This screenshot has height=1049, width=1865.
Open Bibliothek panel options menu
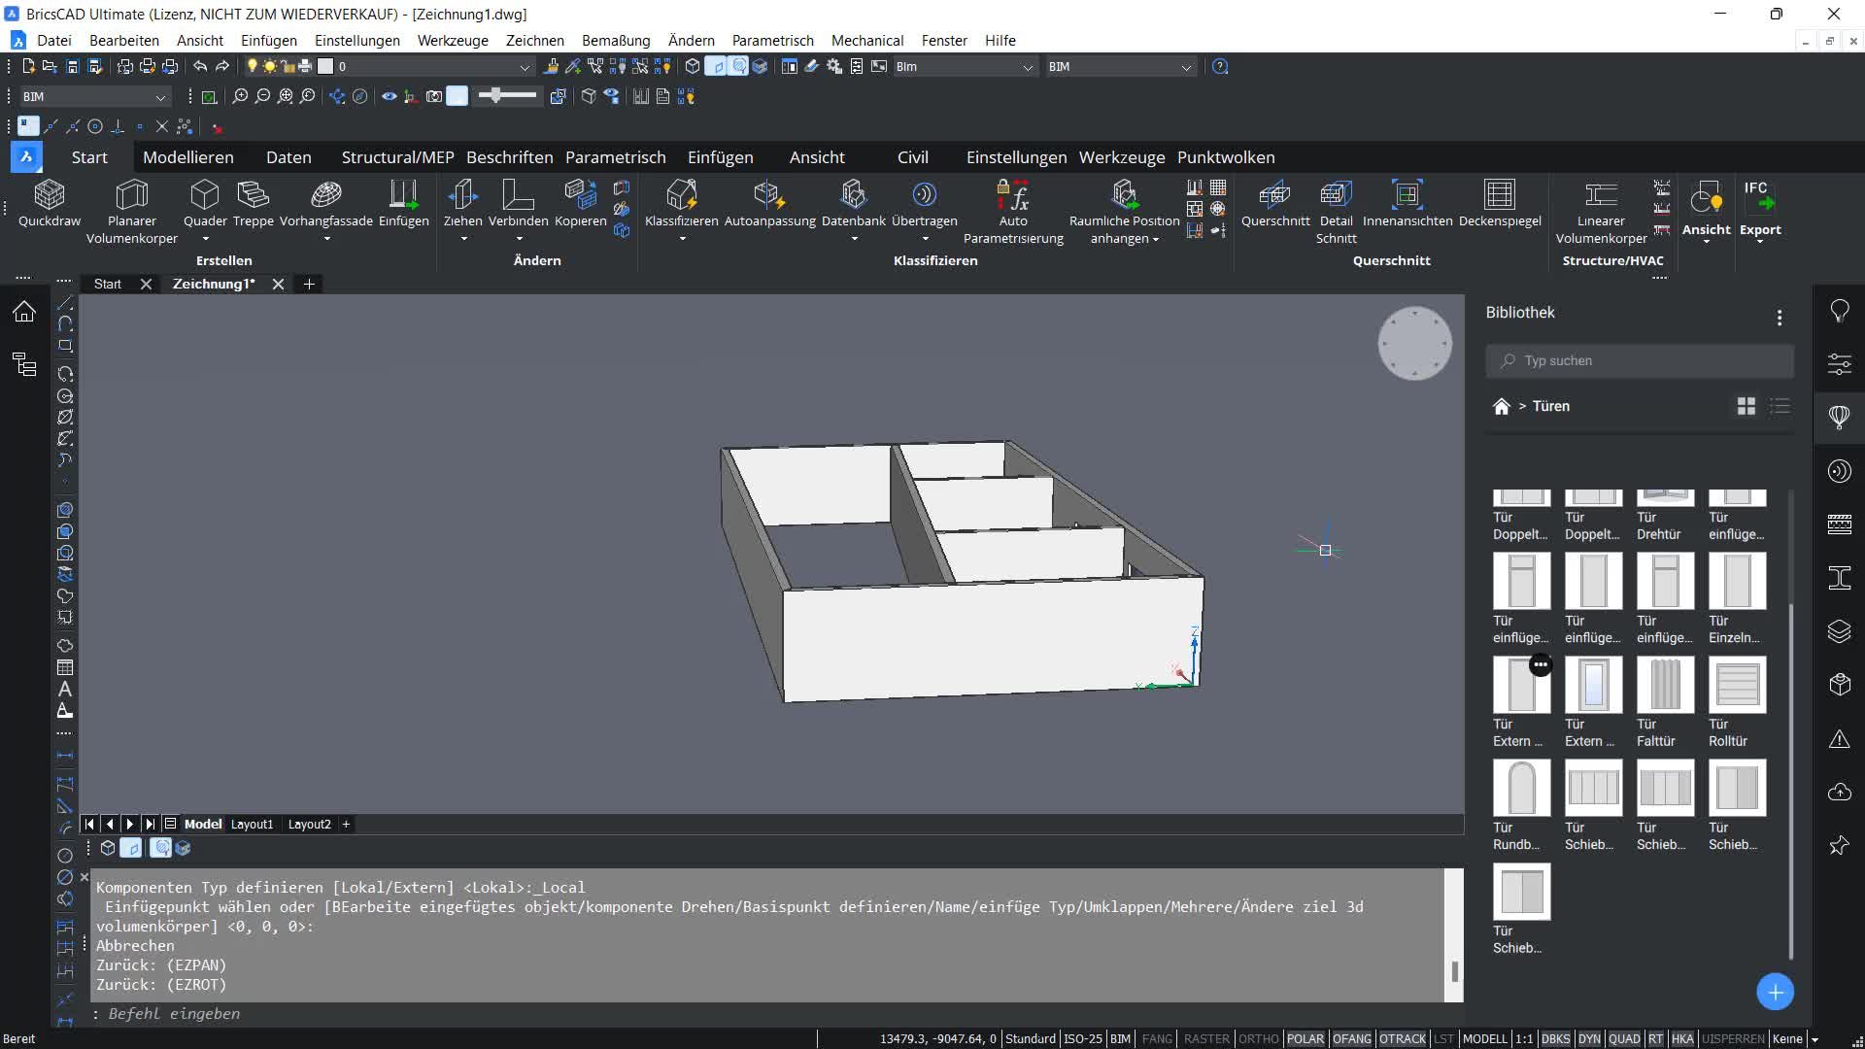click(x=1779, y=318)
